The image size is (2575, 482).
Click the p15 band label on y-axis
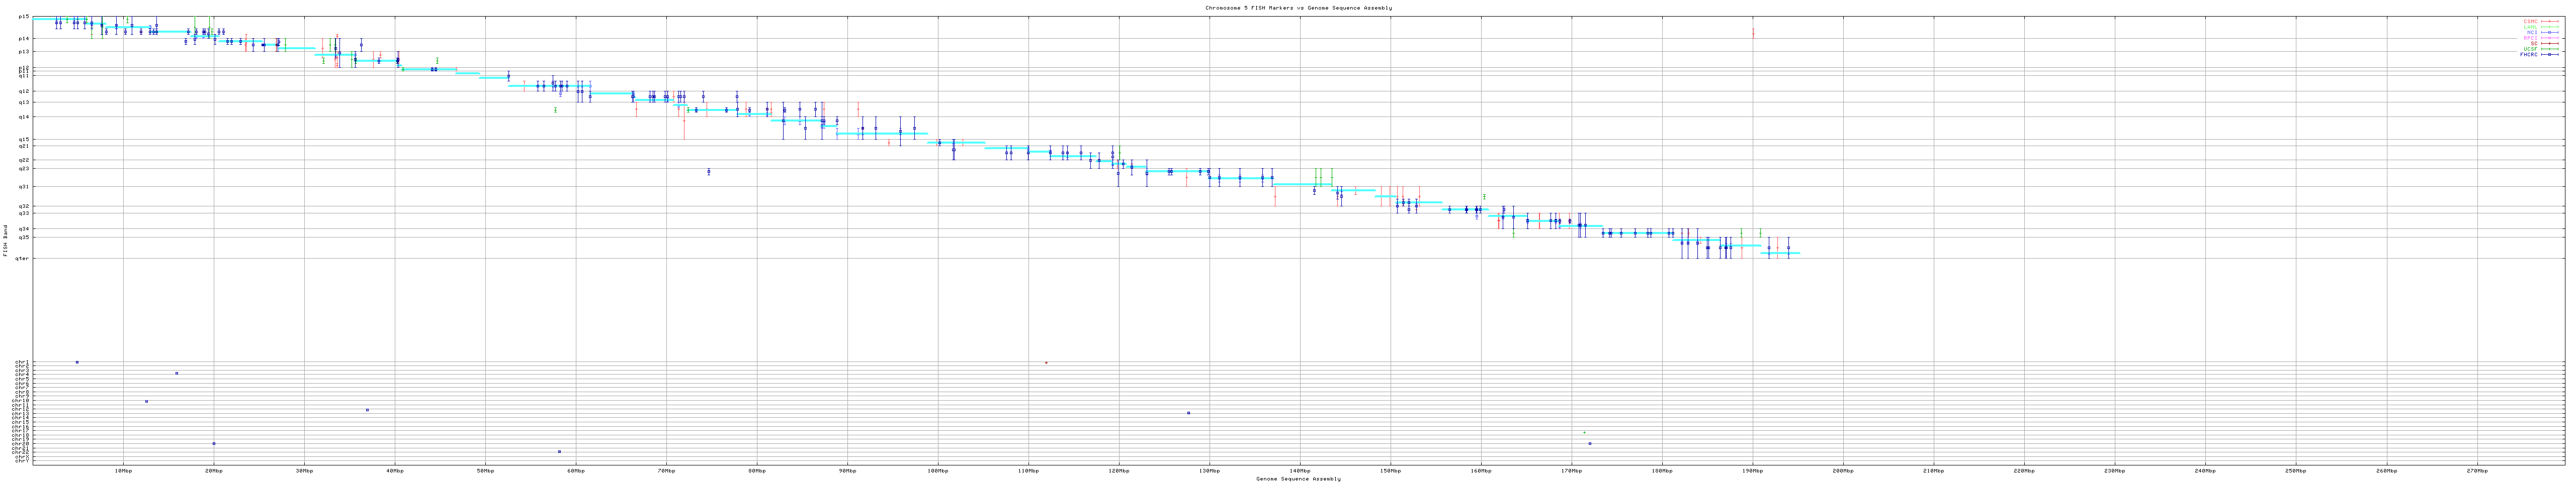pyautogui.click(x=24, y=17)
